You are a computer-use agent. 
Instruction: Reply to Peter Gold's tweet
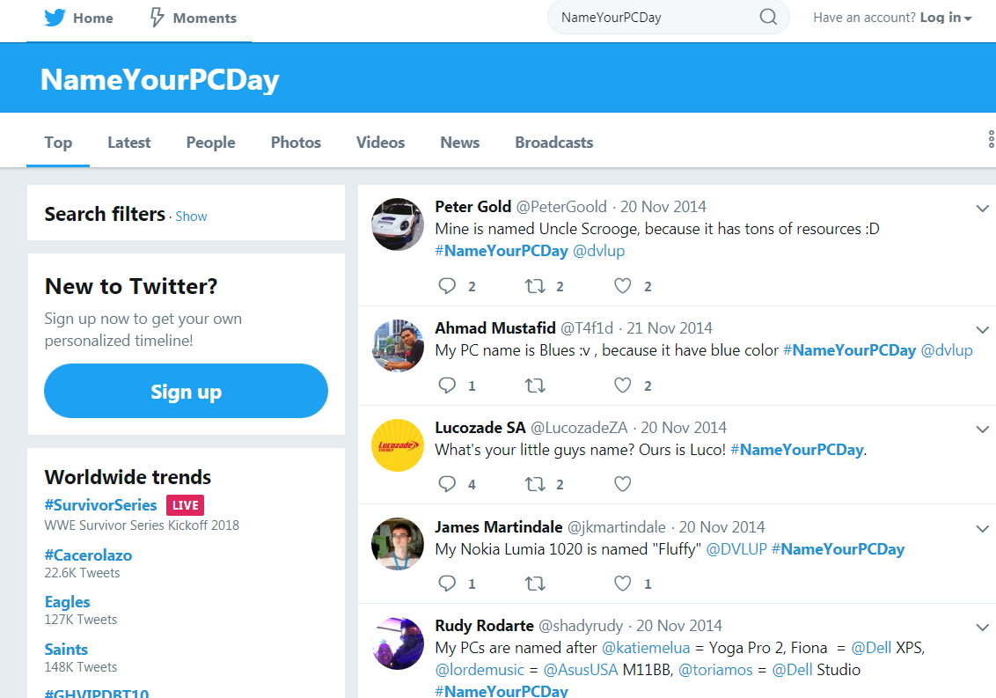[x=447, y=286]
